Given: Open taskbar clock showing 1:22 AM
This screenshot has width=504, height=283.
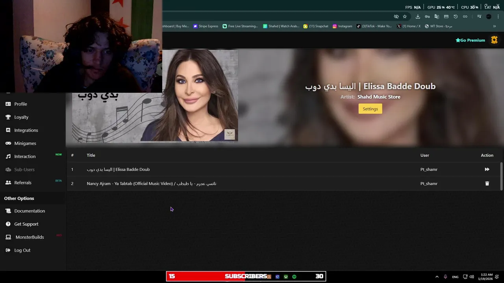Looking at the screenshot, I should pos(486,277).
